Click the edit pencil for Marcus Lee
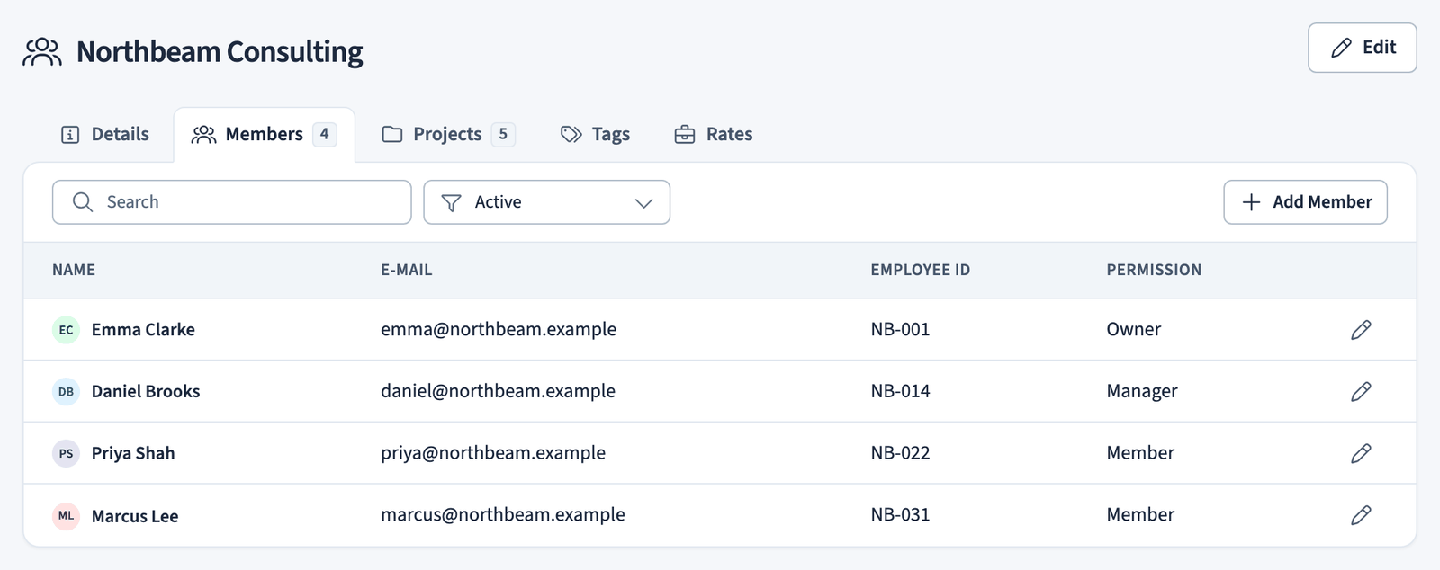The width and height of the screenshot is (1440, 570). [x=1361, y=515]
